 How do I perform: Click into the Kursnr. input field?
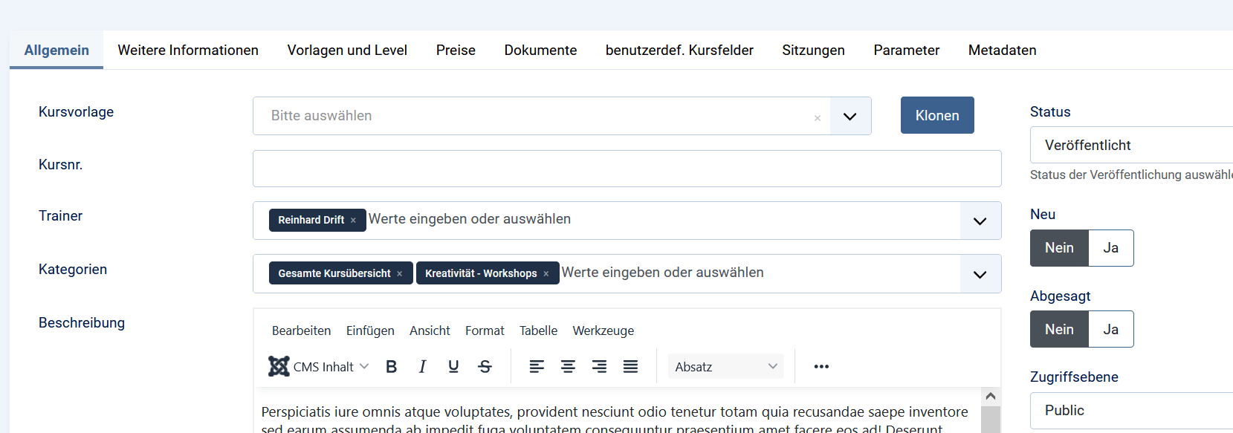[x=627, y=169]
